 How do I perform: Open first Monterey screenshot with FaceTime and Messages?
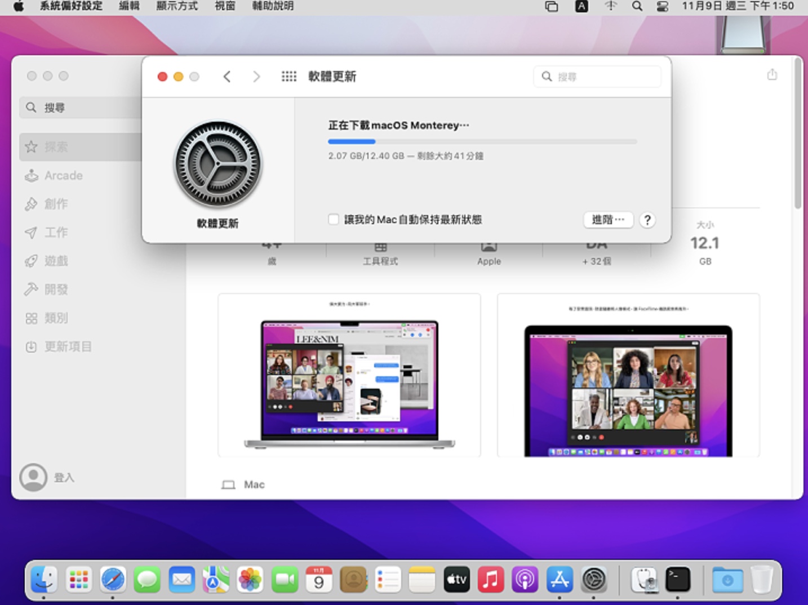pyautogui.click(x=349, y=375)
